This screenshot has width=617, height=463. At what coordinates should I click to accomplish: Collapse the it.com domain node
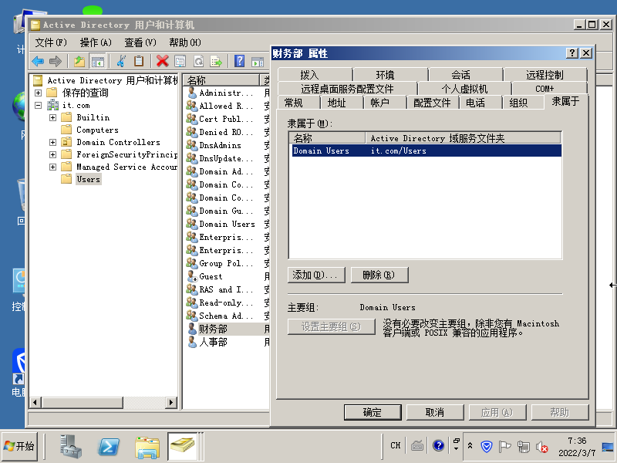38,105
